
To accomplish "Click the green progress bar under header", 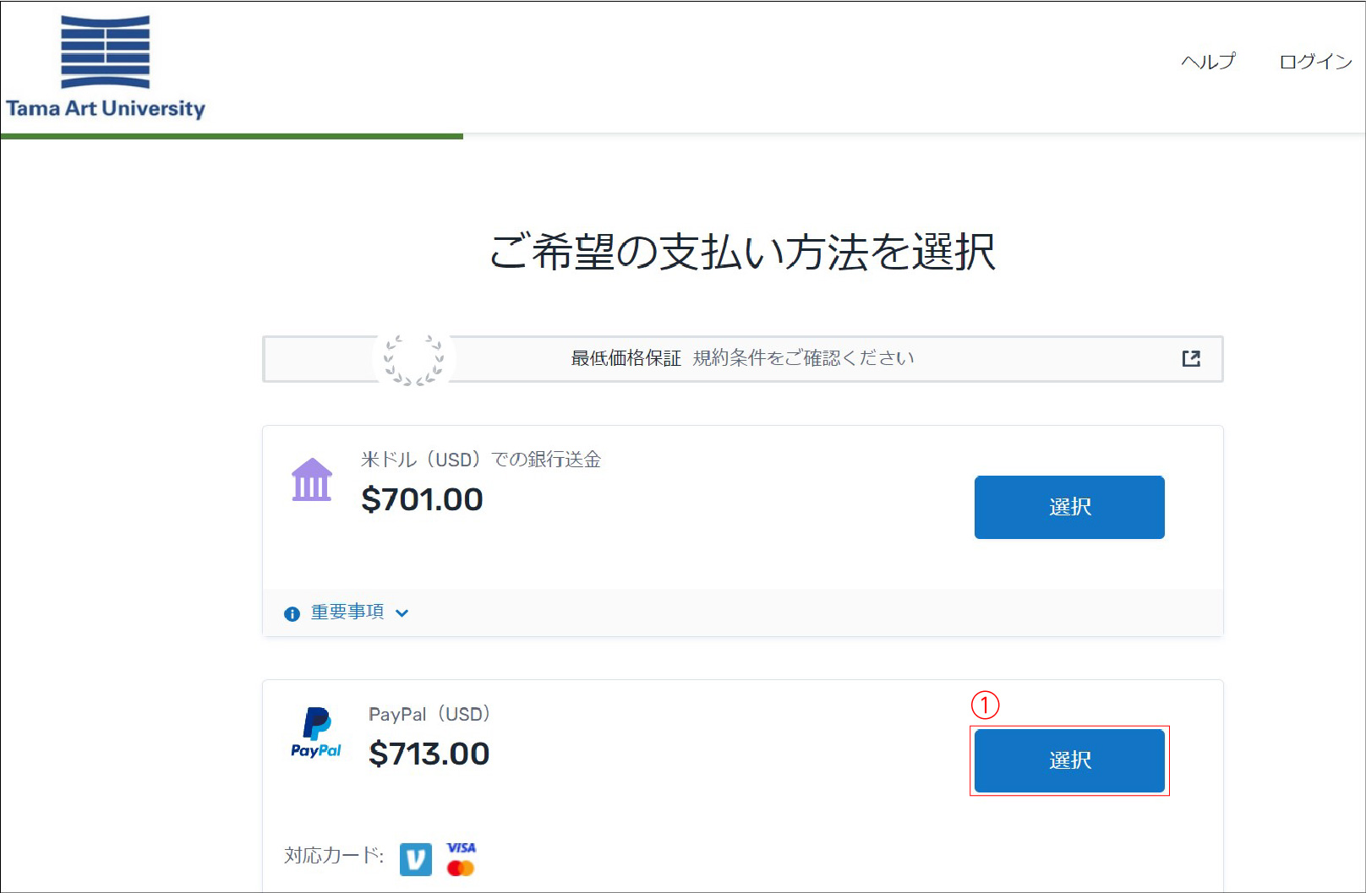I will (232, 136).
